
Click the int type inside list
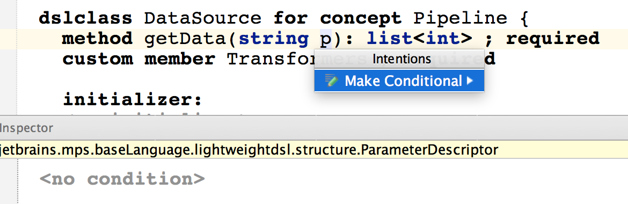[x=443, y=39]
